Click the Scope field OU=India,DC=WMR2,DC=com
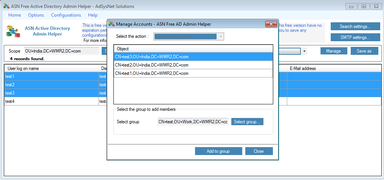 pos(62,51)
